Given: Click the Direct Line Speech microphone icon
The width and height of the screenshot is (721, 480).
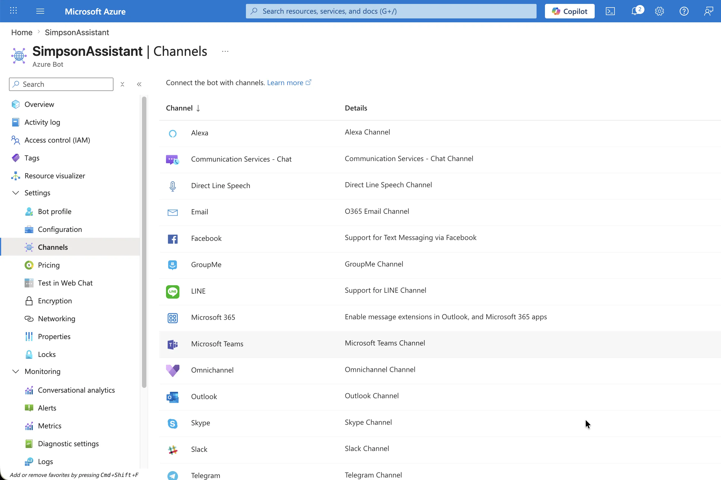Looking at the screenshot, I should point(173,186).
